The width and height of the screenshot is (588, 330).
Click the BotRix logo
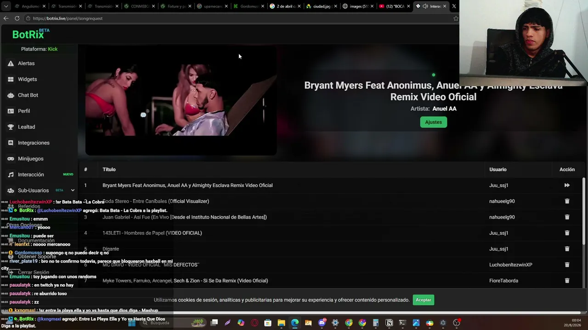(30, 34)
